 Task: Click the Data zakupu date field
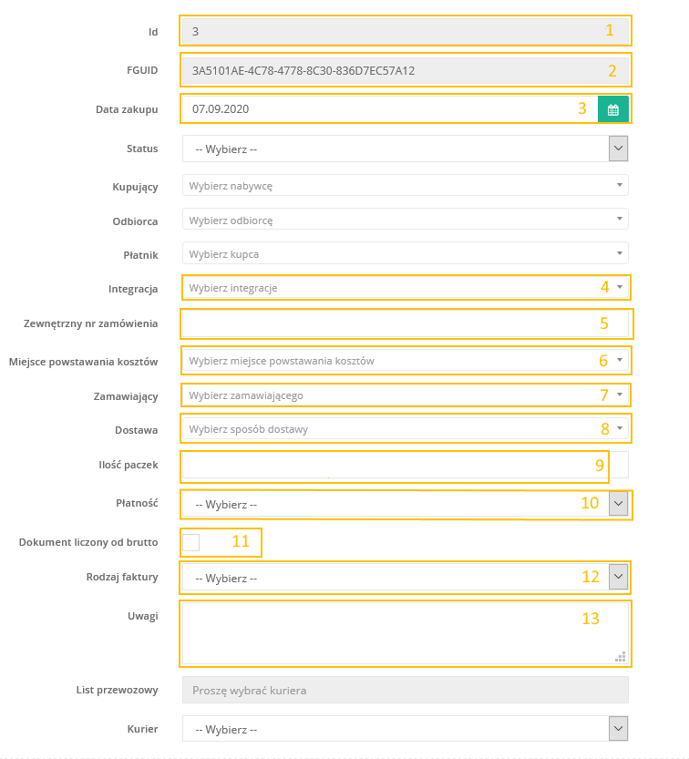[x=389, y=109]
